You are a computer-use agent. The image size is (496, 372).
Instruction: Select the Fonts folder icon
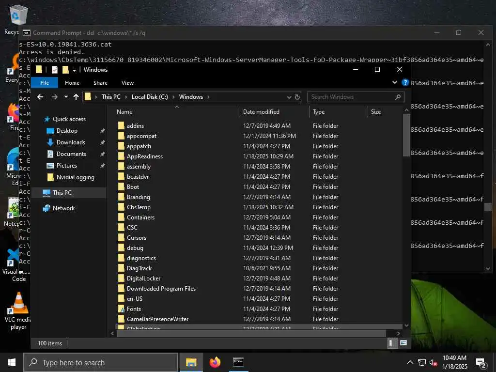(x=121, y=309)
